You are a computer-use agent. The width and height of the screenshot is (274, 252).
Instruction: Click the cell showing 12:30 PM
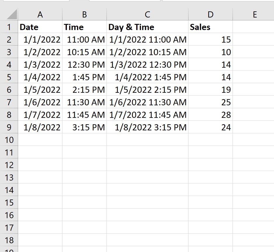(x=84, y=64)
